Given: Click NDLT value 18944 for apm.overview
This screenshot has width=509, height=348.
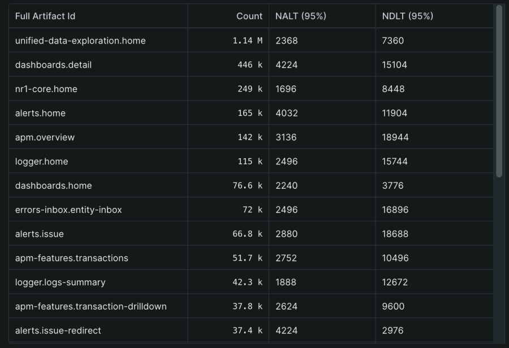Looking at the screenshot, I should (x=395, y=137).
